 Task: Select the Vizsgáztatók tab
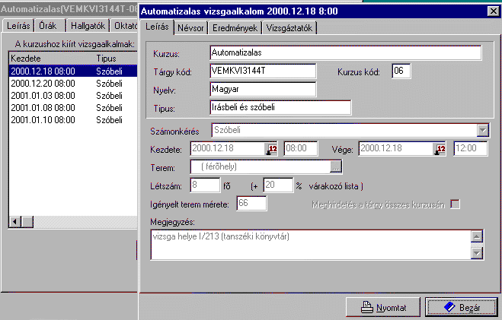click(289, 28)
